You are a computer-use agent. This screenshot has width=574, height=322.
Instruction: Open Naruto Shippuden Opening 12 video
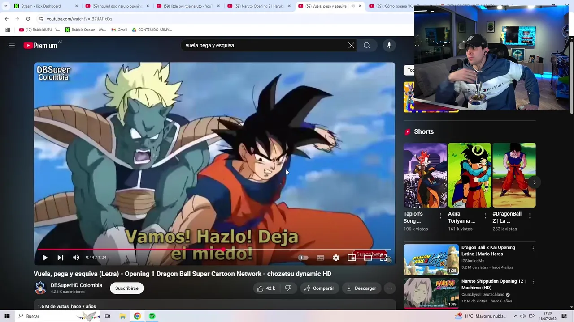click(x=493, y=284)
